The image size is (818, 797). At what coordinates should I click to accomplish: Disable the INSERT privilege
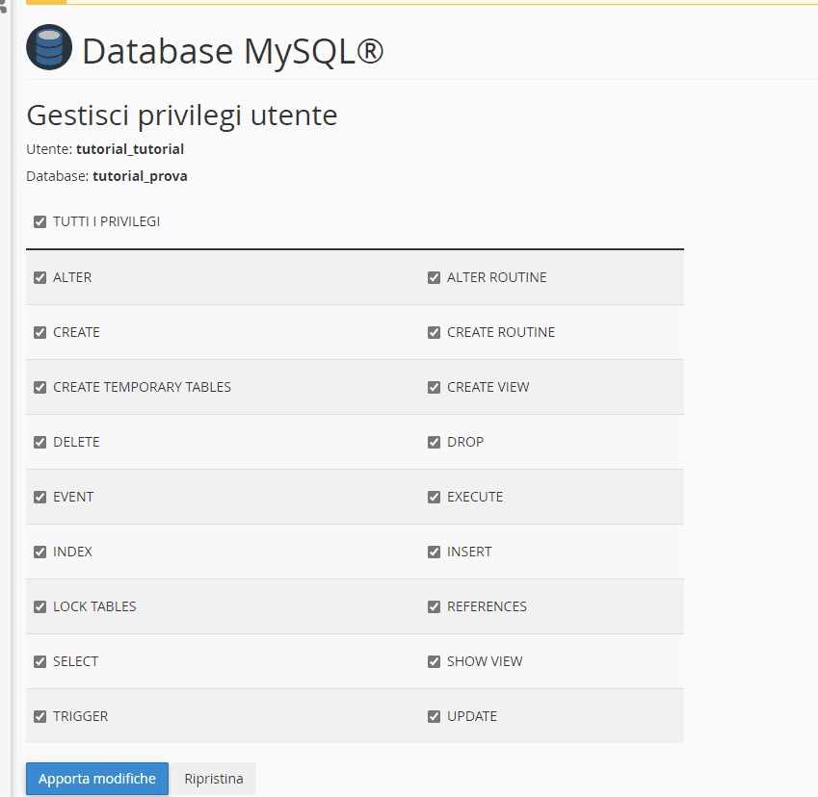[434, 552]
